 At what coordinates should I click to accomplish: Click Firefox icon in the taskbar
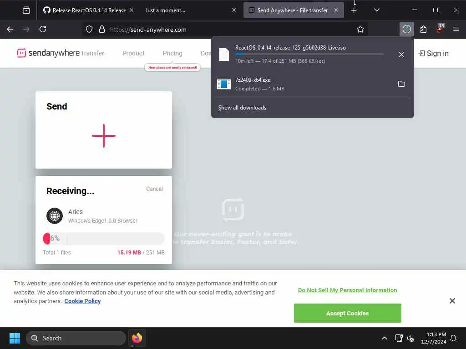tap(137, 338)
